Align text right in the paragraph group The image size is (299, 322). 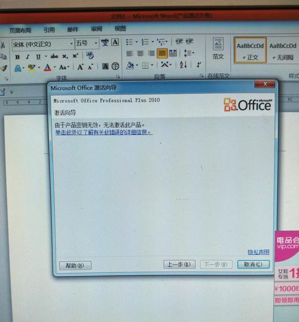[151, 53]
